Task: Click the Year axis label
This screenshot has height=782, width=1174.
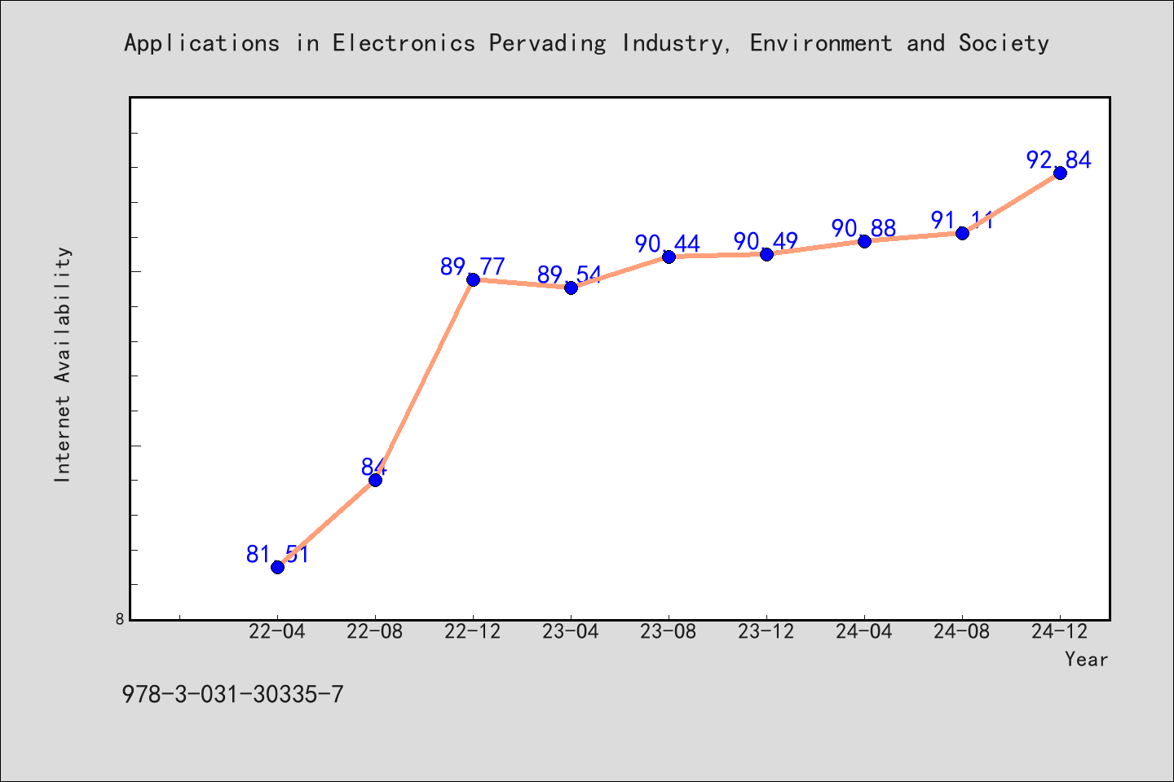Action: pos(1086,660)
